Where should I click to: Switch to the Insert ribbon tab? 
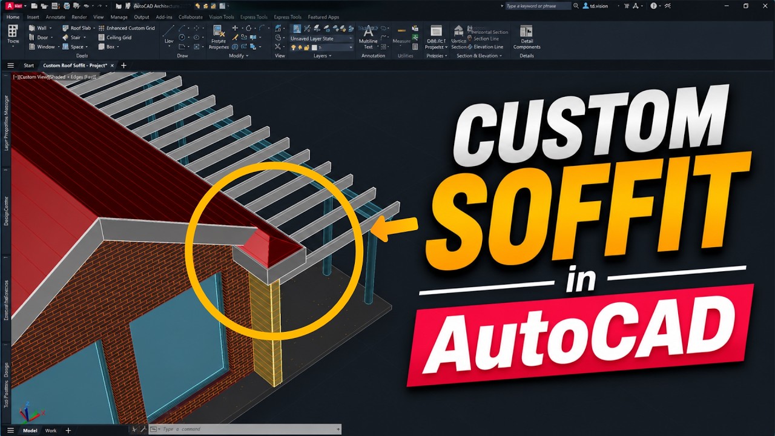click(x=33, y=17)
